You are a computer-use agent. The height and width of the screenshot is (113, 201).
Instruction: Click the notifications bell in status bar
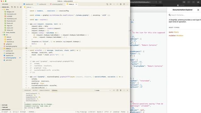(128, 112)
